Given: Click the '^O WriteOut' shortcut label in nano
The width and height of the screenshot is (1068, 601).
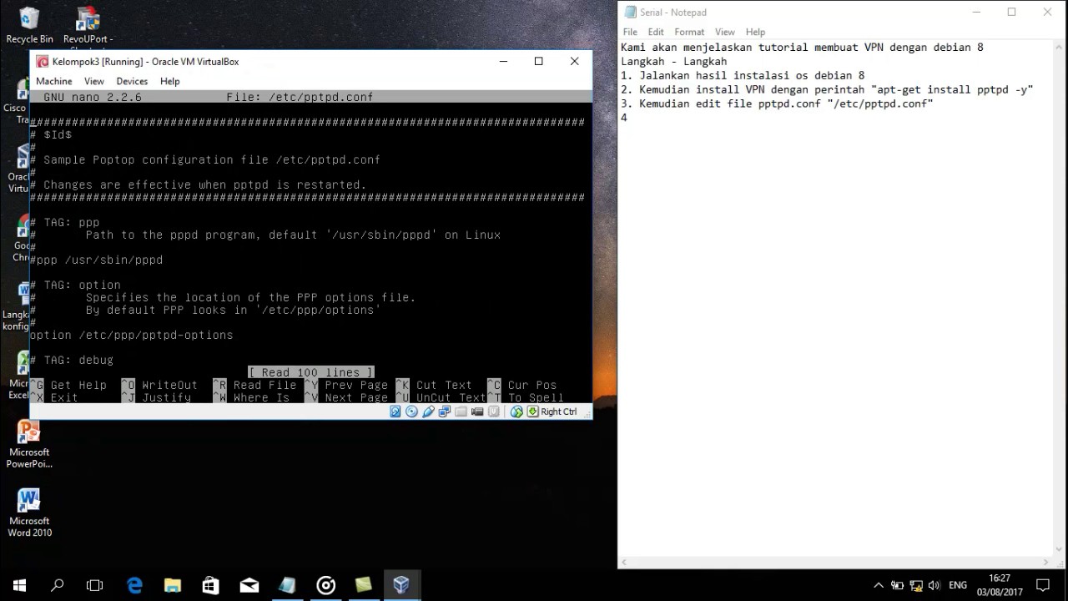Looking at the screenshot, I should 159,385.
